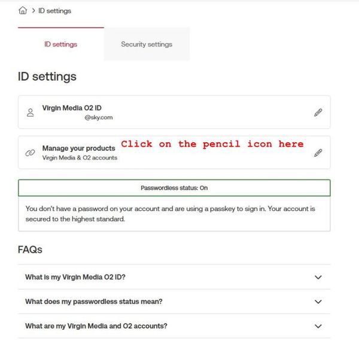Click the chain link icon for products
This screenshot has height=356, width=359.
click(30, 153)
